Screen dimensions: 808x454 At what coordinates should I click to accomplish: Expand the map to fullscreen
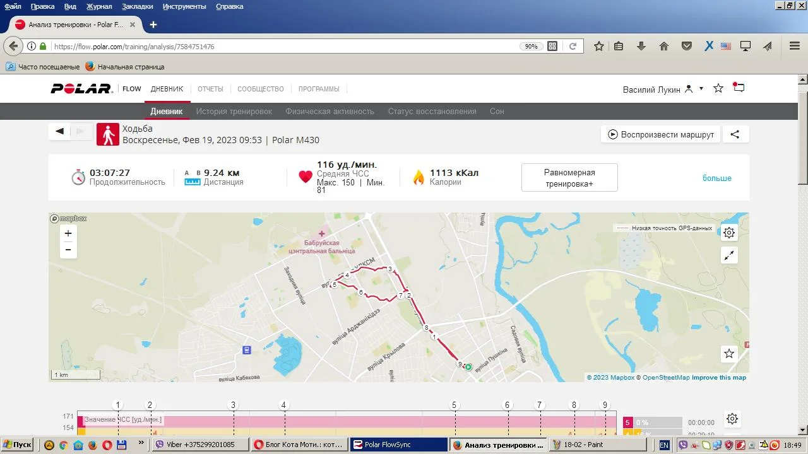click(729, 255)
